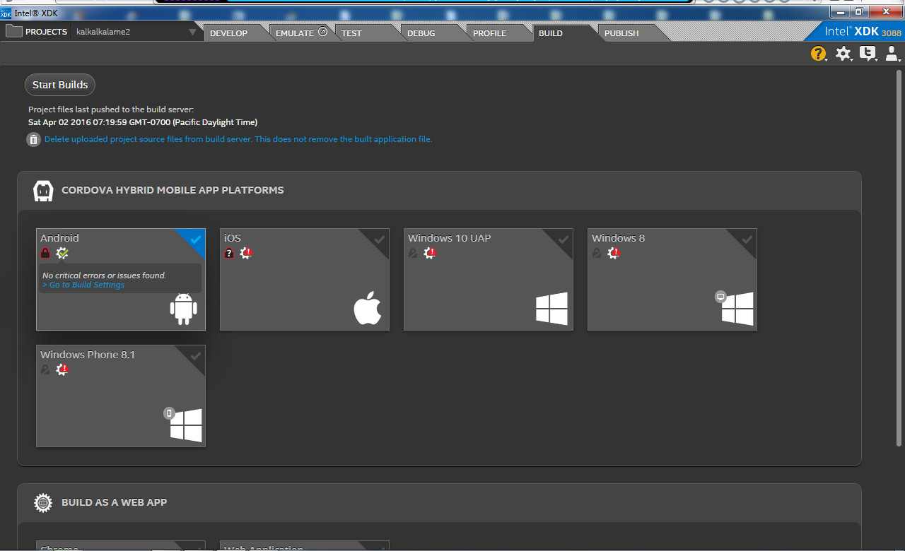The height and width of the screenshot is (551, 905).
Task: Click the Windows 10 UAP error gear icon
Action: tap(430, 253)
